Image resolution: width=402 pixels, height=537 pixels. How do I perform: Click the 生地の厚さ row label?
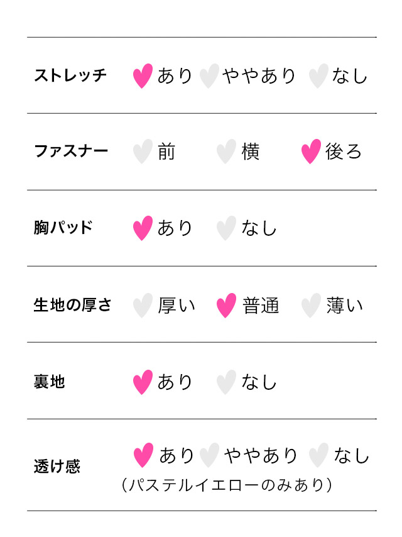[x=72, y=306]
